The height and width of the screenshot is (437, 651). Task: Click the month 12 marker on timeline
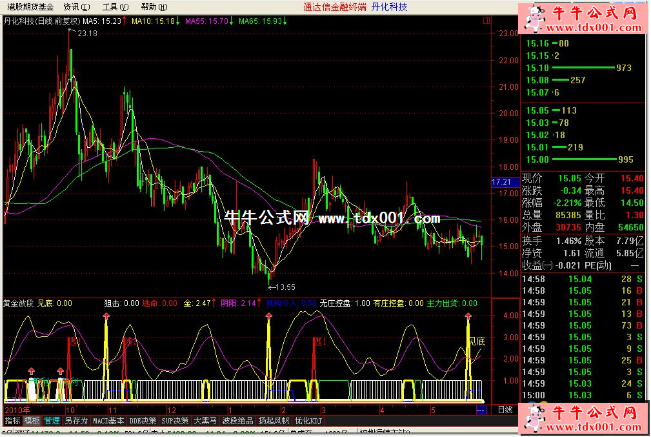172,410
